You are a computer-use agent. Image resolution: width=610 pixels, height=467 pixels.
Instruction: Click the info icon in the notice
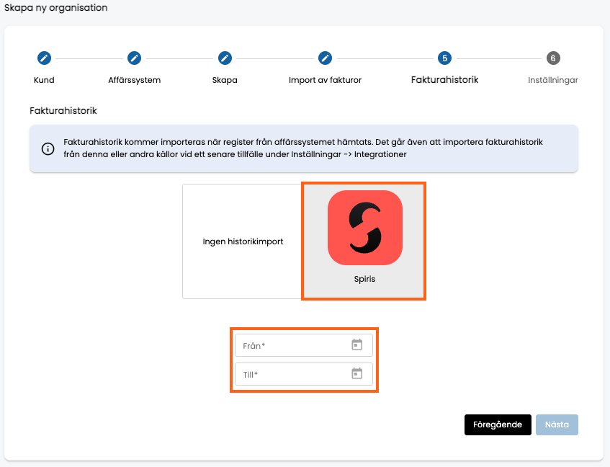pos(48,148)
